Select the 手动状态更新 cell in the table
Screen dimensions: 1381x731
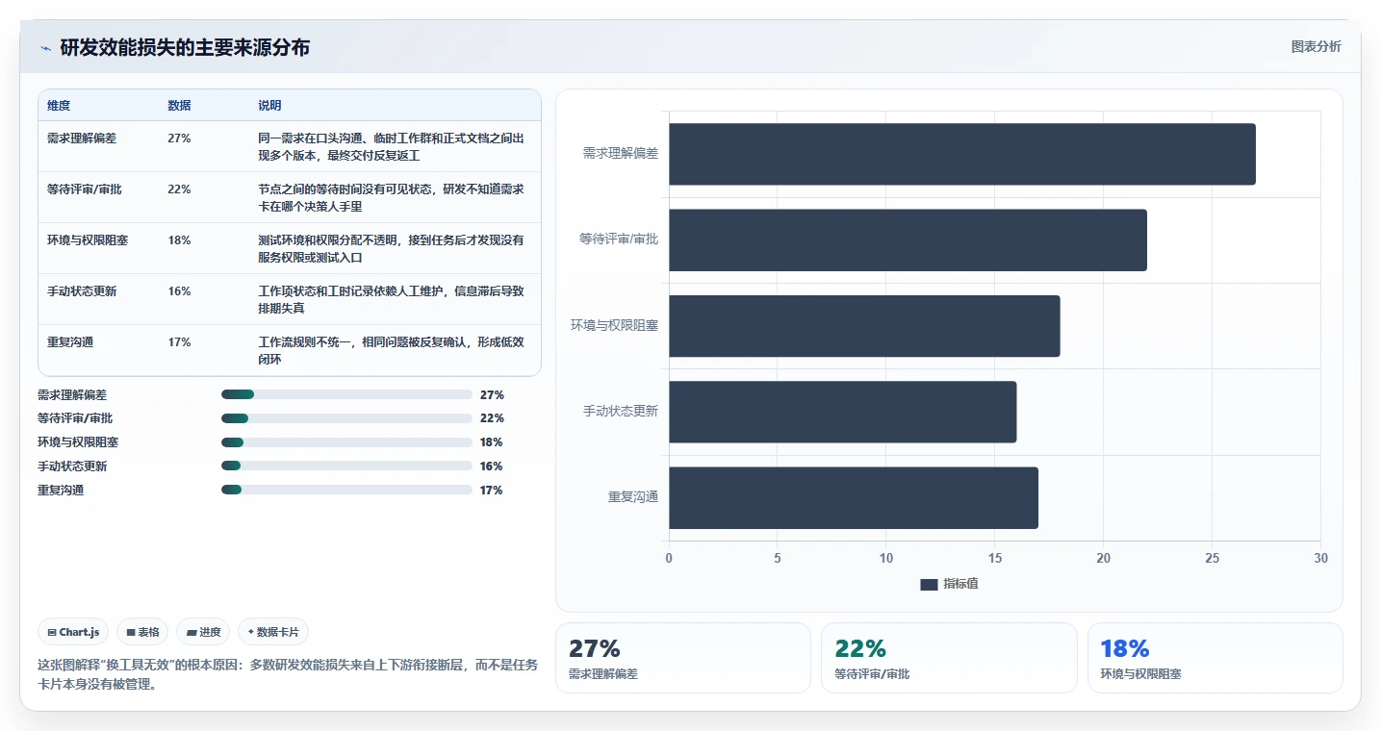[x=82, y=291]
